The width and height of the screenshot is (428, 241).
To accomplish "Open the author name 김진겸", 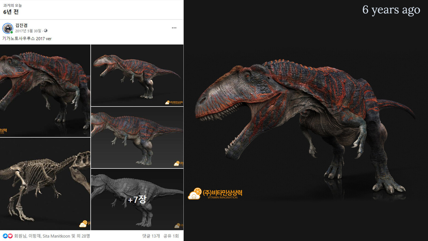I will [x=21, y=25].
